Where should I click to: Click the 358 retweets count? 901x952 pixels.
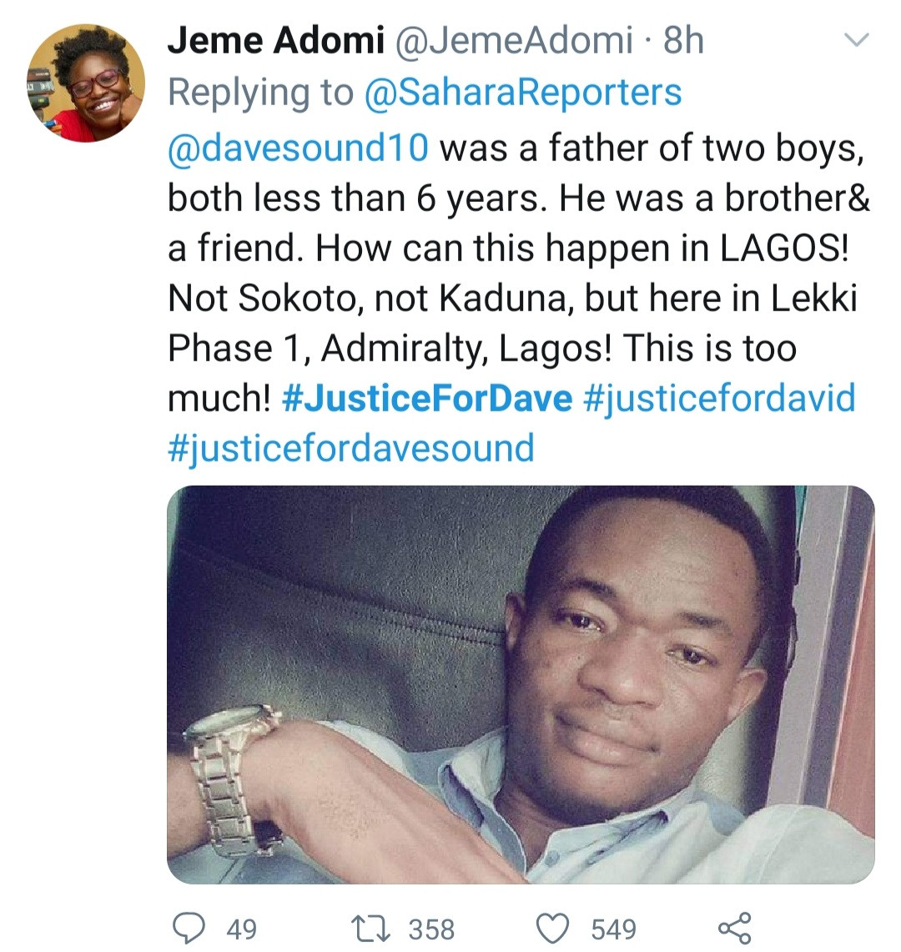(x=431, y=929)
